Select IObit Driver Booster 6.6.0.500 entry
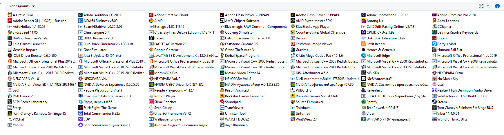 [32, 55]
